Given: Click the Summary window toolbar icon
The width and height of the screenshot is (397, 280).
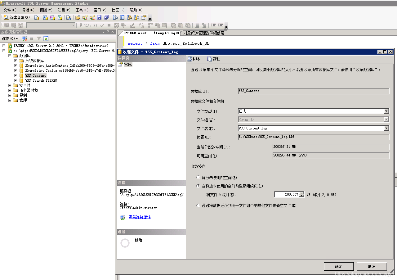Looking at the screenshot, I should (123, 18).
